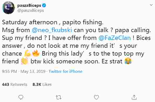Retweet using the retweet arrows icon

coord(59,97)
